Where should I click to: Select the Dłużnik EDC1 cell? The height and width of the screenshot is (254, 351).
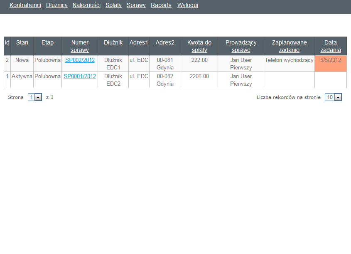point(113,64)
